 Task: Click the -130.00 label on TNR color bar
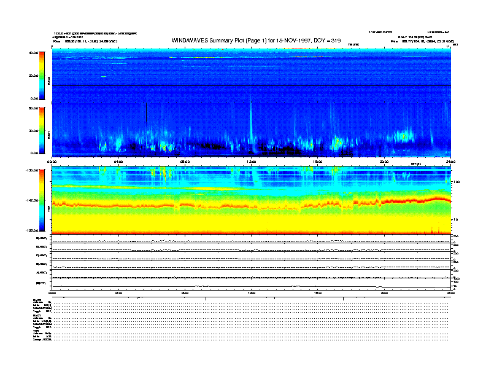click(x=33, y=170)
